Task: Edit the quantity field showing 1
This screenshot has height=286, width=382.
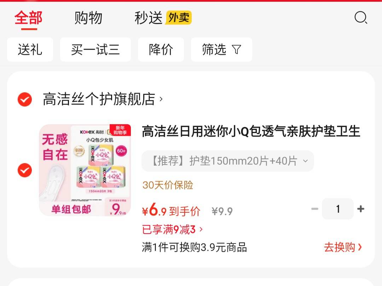Action: pyautogui.click(x=338, y=209)
